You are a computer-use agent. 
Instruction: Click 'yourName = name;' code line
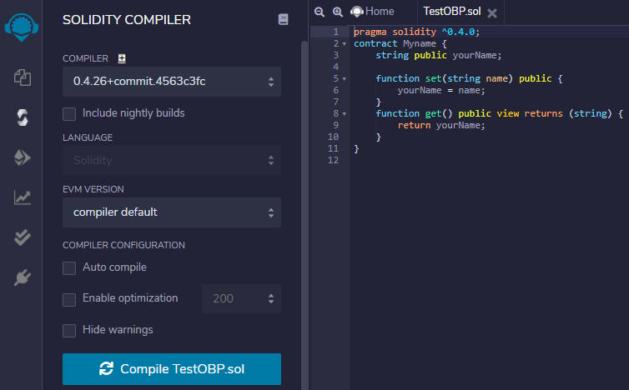click(441, 91)
